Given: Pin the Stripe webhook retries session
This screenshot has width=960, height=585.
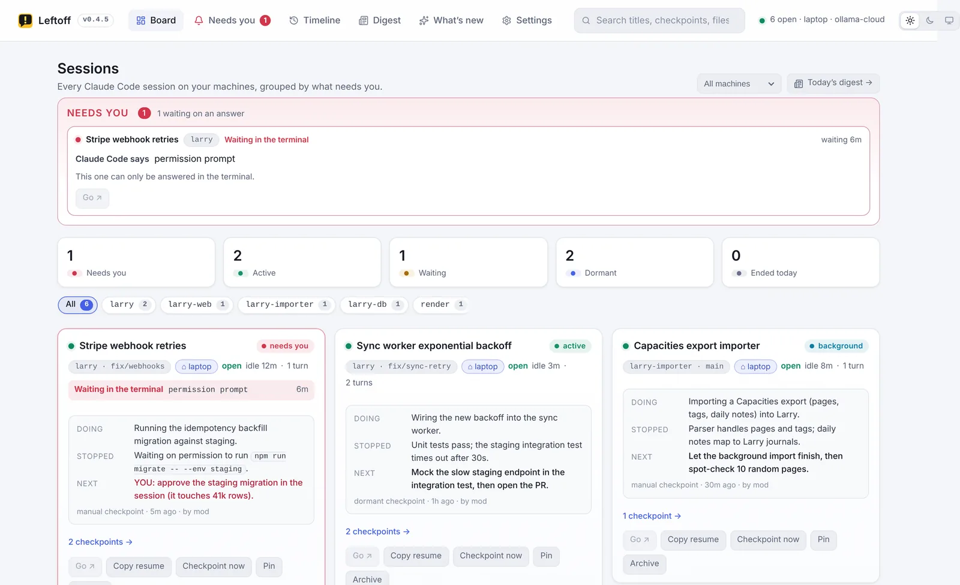Looking at the screenshot, I should click(269, 566).
